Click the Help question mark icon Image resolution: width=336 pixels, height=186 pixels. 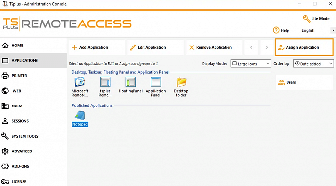(x=276, y=30)
